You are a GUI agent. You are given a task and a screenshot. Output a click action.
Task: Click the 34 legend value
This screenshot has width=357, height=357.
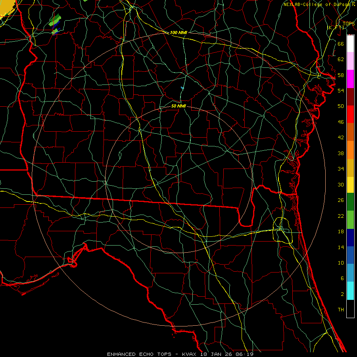click(341, 169)
